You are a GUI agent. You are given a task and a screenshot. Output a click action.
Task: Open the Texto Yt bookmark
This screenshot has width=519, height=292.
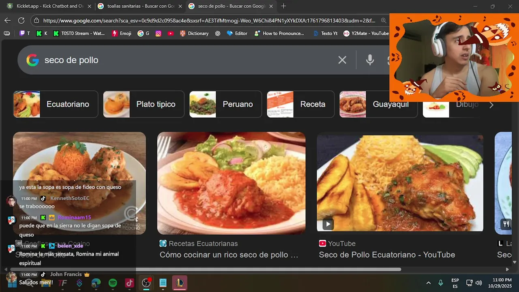[x=325, y=33]
